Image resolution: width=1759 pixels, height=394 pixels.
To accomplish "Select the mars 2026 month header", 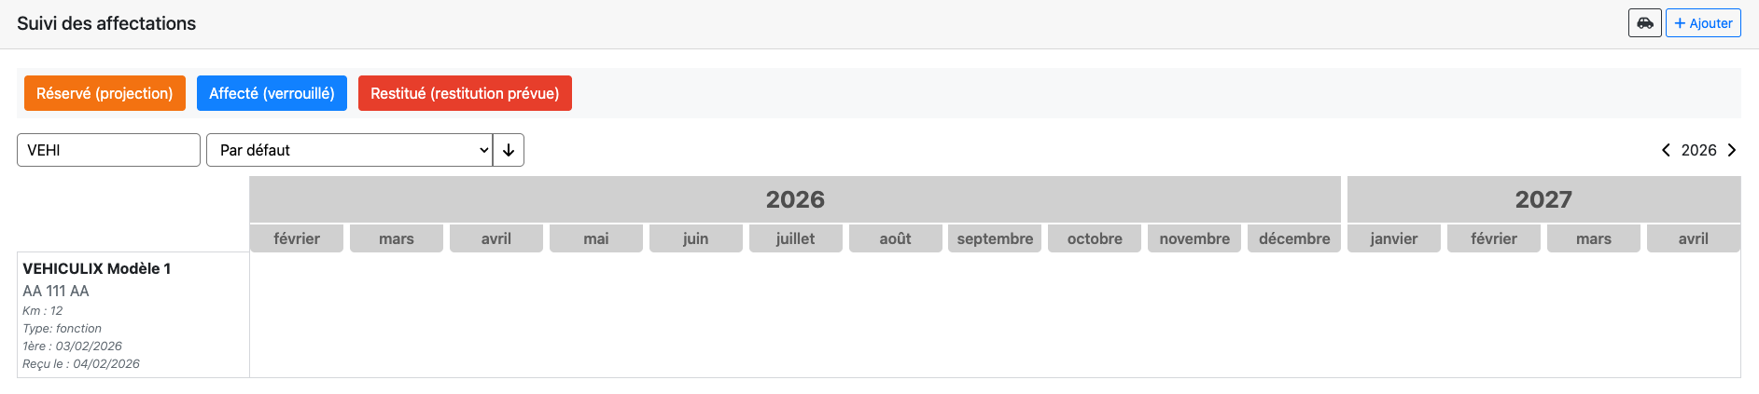I will [x=397, y=238].
